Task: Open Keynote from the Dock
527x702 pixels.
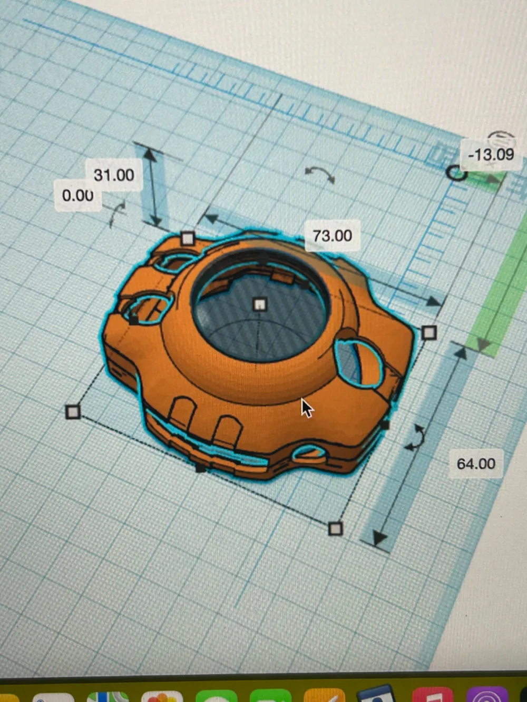Action: click(x=375, y=694)
